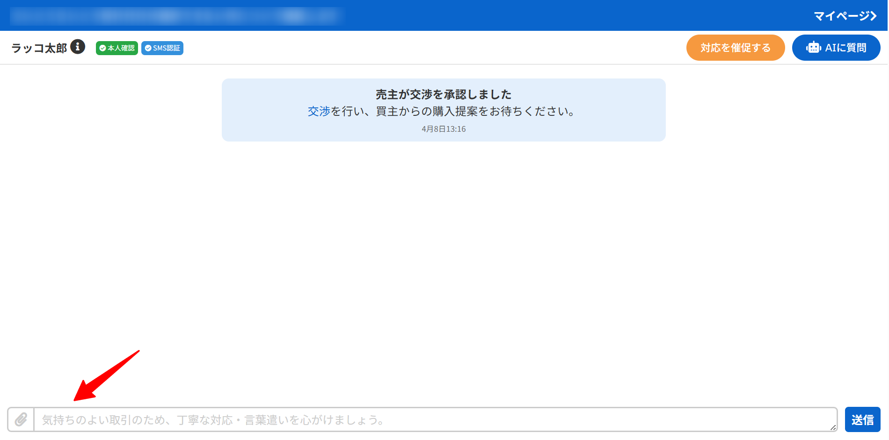
Task: Click the checkmark icon in 本人確認 badge
Action: [102, 48]
